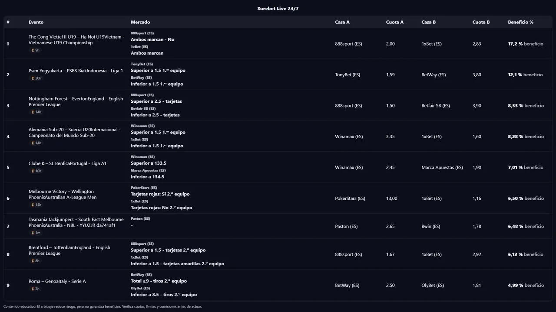
Task: Click the hourglass badge under Melbourne Victory event
Action: (x=36, y=205)
